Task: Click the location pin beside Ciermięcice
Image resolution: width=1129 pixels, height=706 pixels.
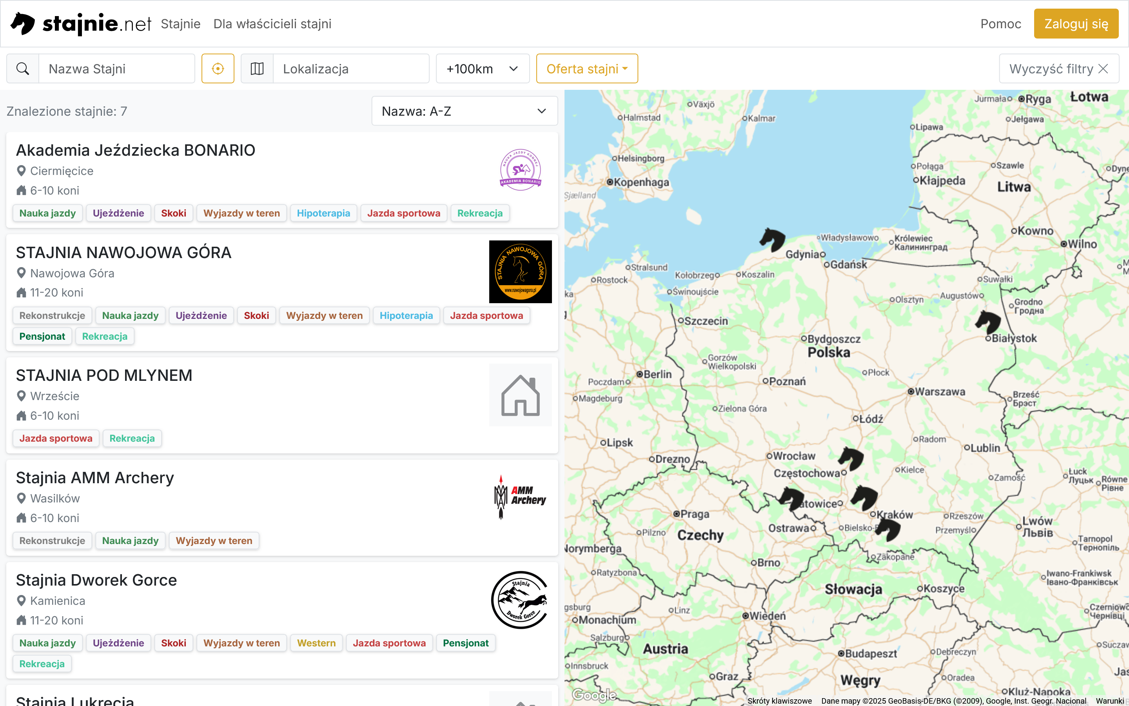Action: pyautogui.click(x=21, y=171)
